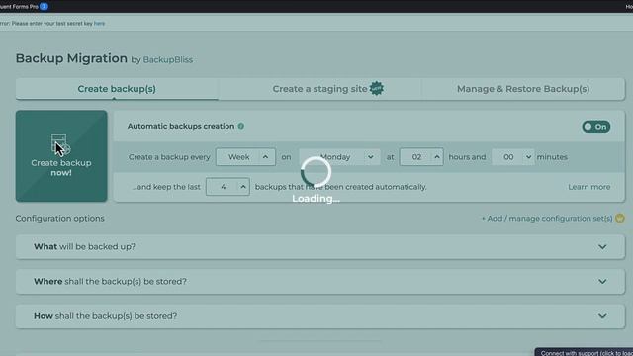The height and width of the screenshot is (356, 633).
Task: Open the 02 hours dropdown
Action: (x=421, y=157)
